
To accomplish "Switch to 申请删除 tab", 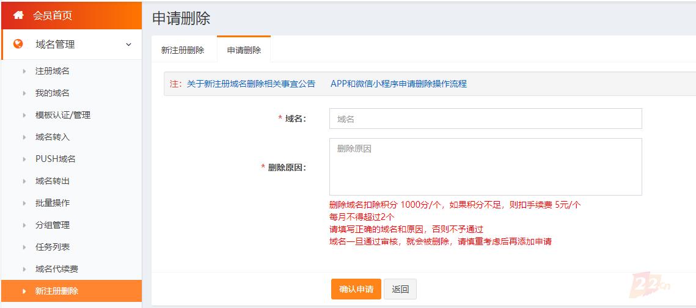I will [244, 50].
